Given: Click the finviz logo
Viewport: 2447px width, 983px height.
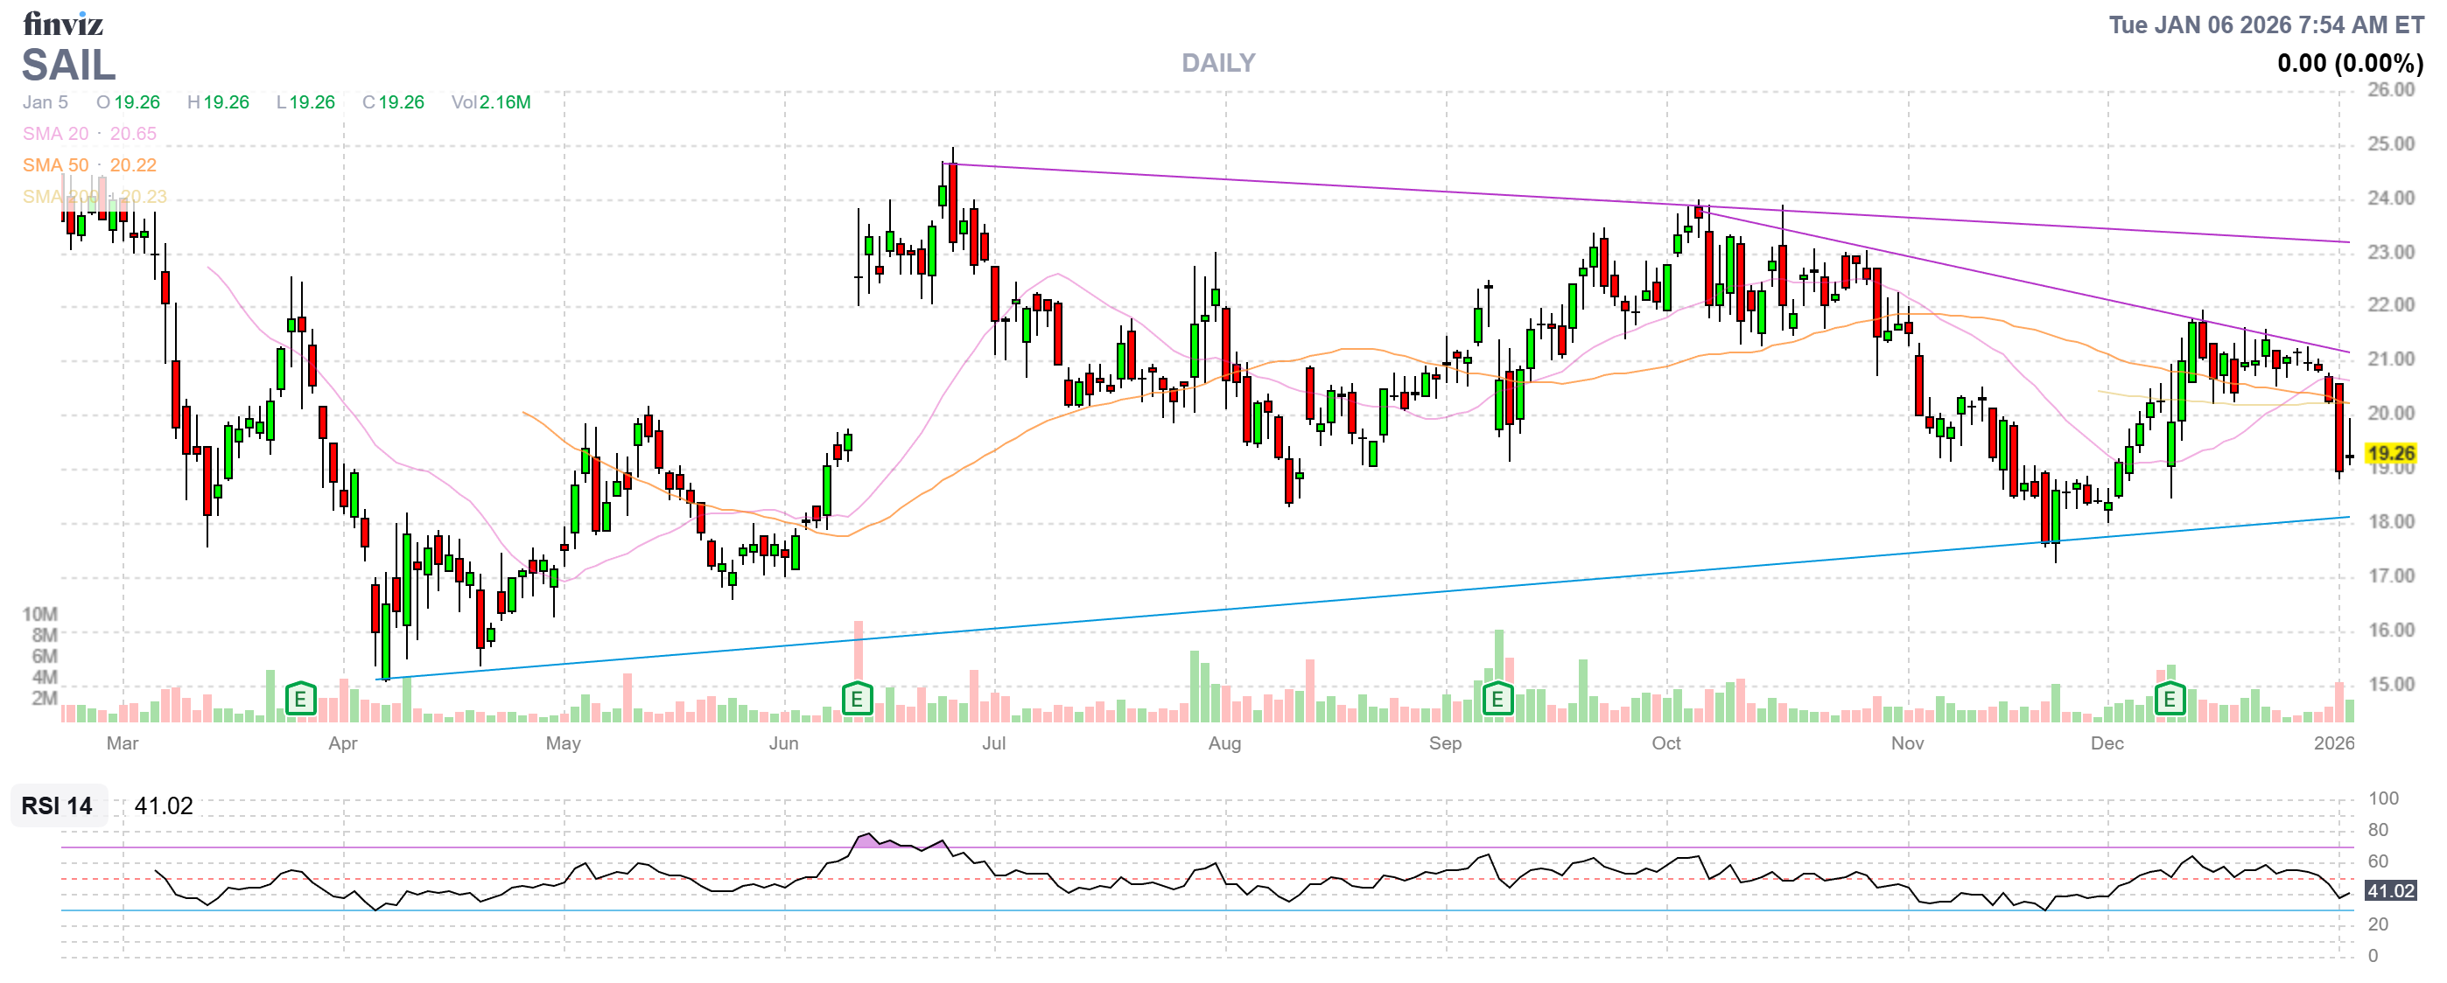Looking at the screenshot, I should point(63,23).
